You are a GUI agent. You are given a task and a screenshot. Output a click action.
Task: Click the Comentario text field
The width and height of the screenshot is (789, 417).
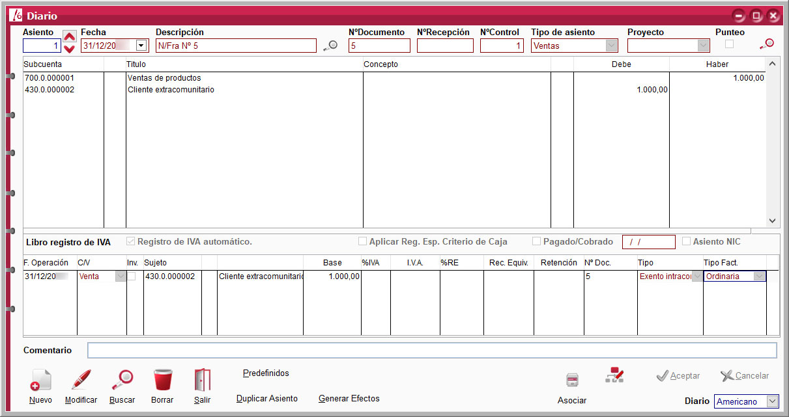432,351
